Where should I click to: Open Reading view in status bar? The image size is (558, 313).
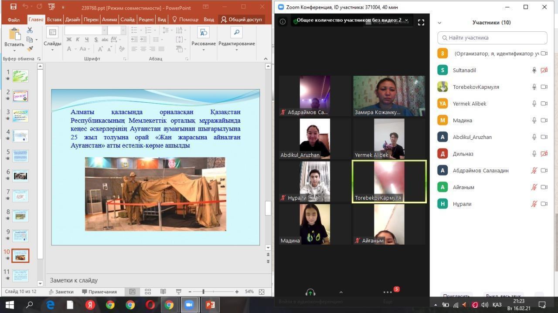point(163,292)
